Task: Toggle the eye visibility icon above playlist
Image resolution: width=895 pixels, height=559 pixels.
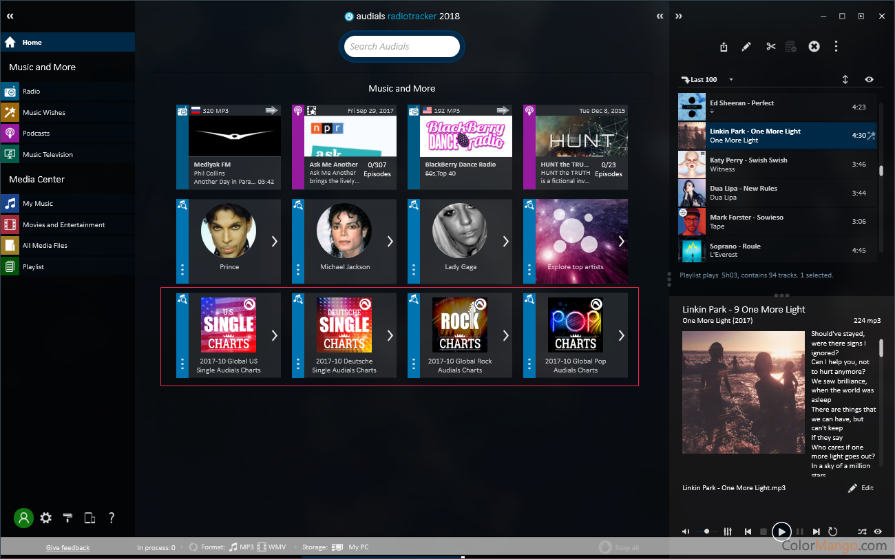Action: click(x=870, y=80)
